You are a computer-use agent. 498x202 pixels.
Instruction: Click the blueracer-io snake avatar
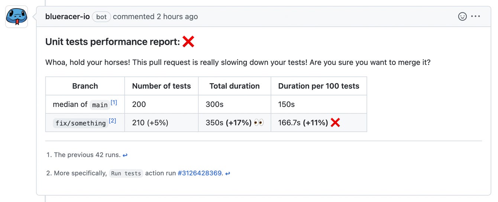16,17
